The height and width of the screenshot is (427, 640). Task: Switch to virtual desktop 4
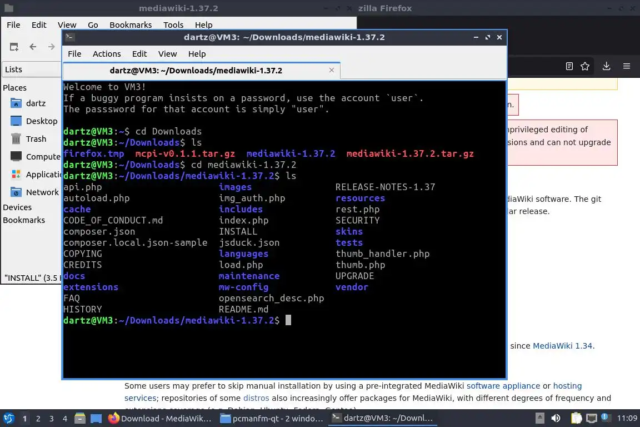click(x=65, y=419)
